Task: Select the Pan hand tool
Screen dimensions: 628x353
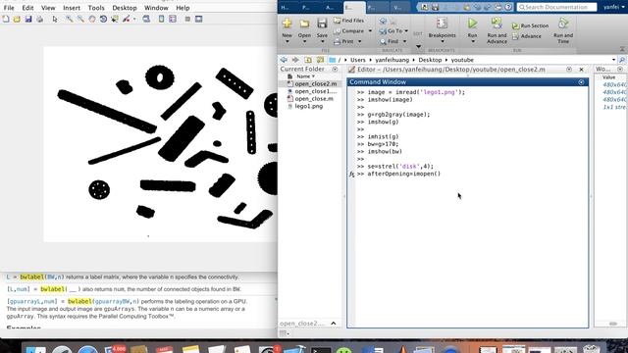Action: [x=91, y=19]
